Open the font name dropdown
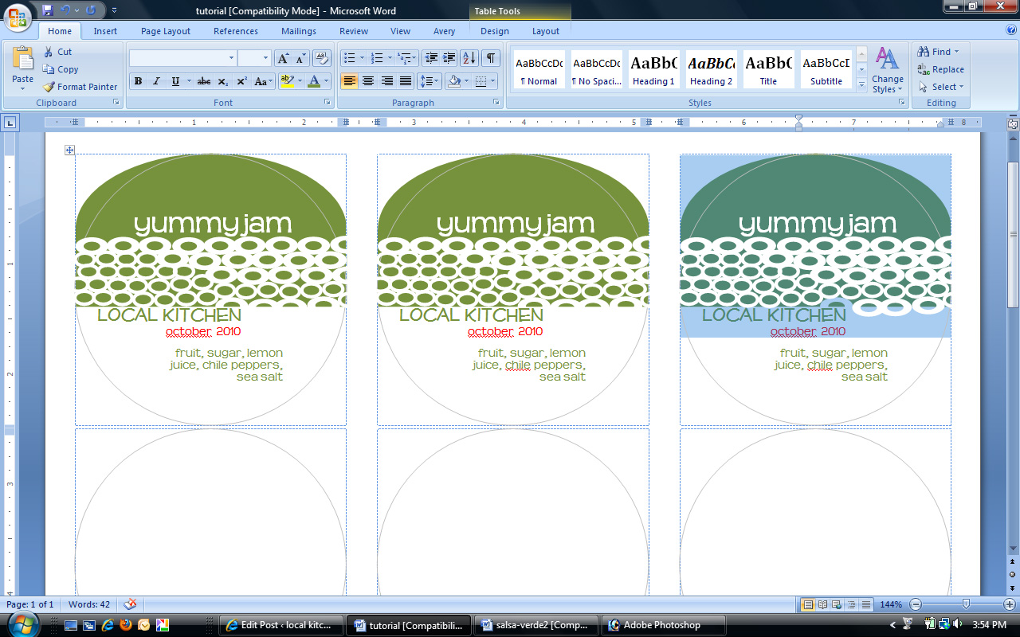The image size is (1020, 637). [x=232, y=58]
